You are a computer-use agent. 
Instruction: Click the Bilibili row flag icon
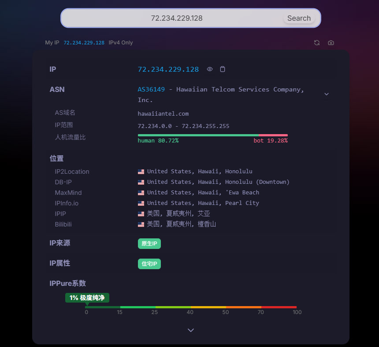(141, 224)
